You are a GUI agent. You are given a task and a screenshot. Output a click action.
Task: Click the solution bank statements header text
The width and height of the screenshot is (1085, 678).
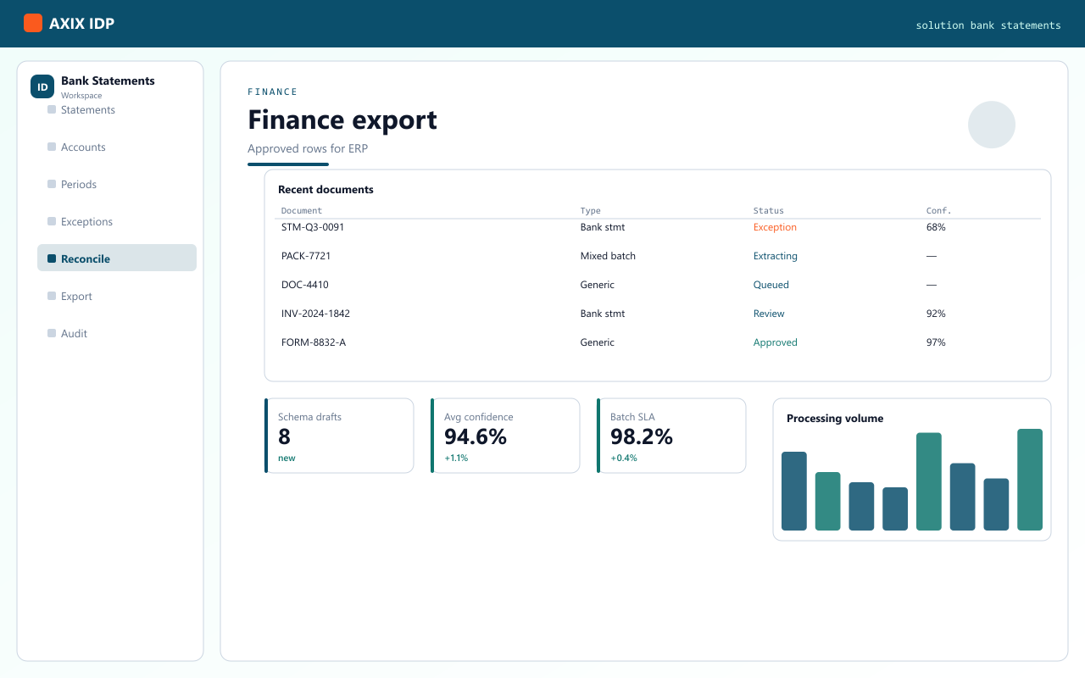[988, 25]
